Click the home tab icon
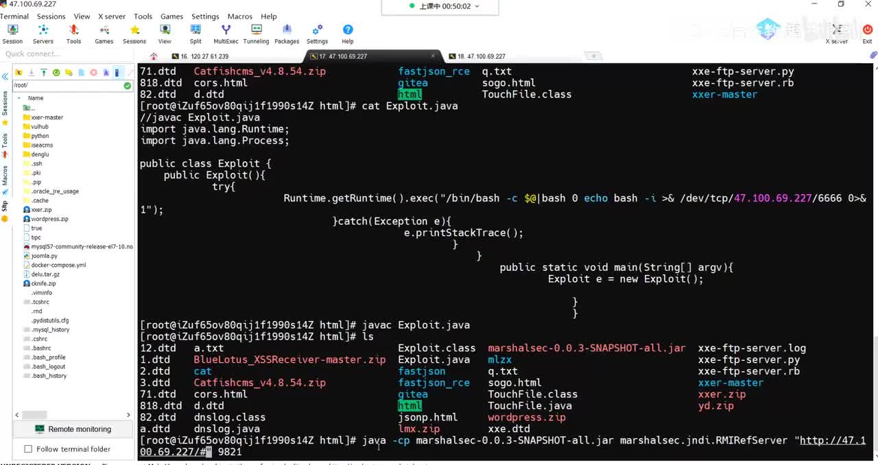 click(154, 56)
